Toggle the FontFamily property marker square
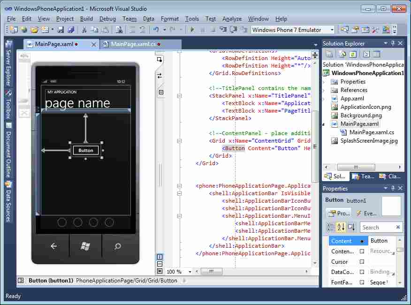The image size is (411, 305). (362, 282)
